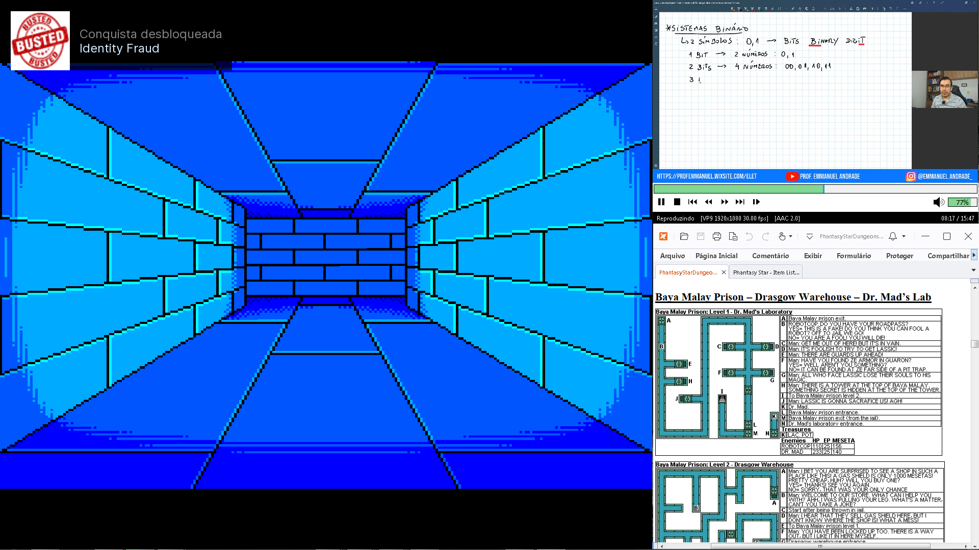
Task: Stop the video with the stop button
Action: (677, 202)
